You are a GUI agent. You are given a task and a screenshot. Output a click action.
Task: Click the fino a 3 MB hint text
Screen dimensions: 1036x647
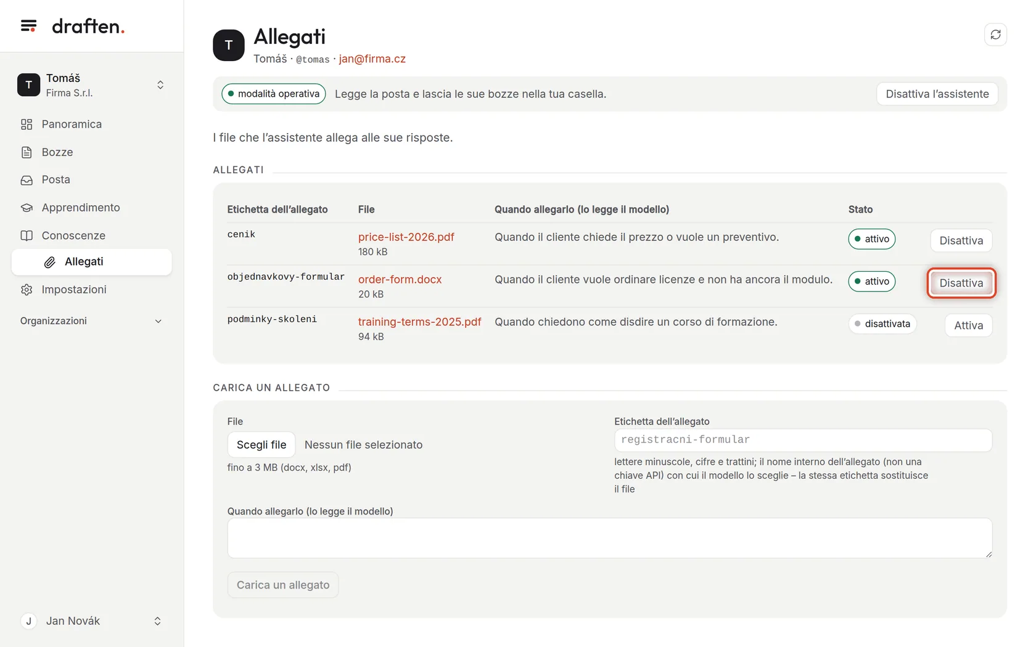pyautogui.click(x=289, y=467)
